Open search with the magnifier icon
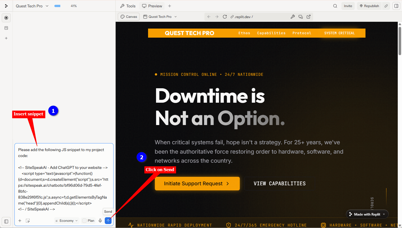Viewport: 402px width, 228px height. [x=335, y=6]
